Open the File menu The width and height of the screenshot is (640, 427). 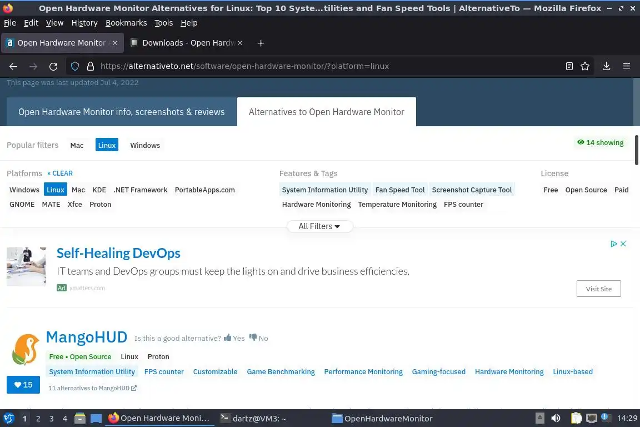click(10, 23)
